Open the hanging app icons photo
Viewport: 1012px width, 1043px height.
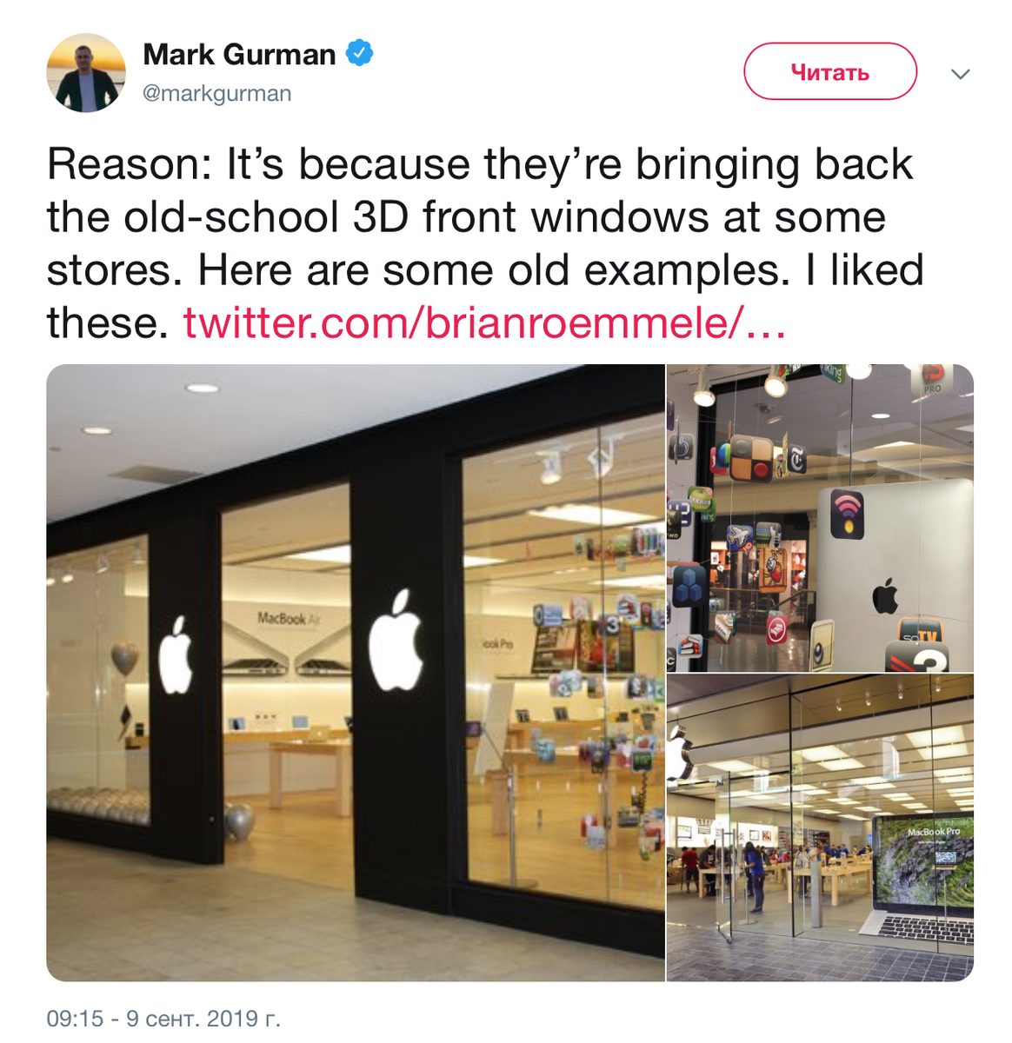click(820, 518)
